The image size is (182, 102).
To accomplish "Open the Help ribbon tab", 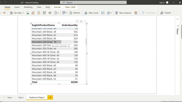I will pyautogui.click(x=47, y=7).
